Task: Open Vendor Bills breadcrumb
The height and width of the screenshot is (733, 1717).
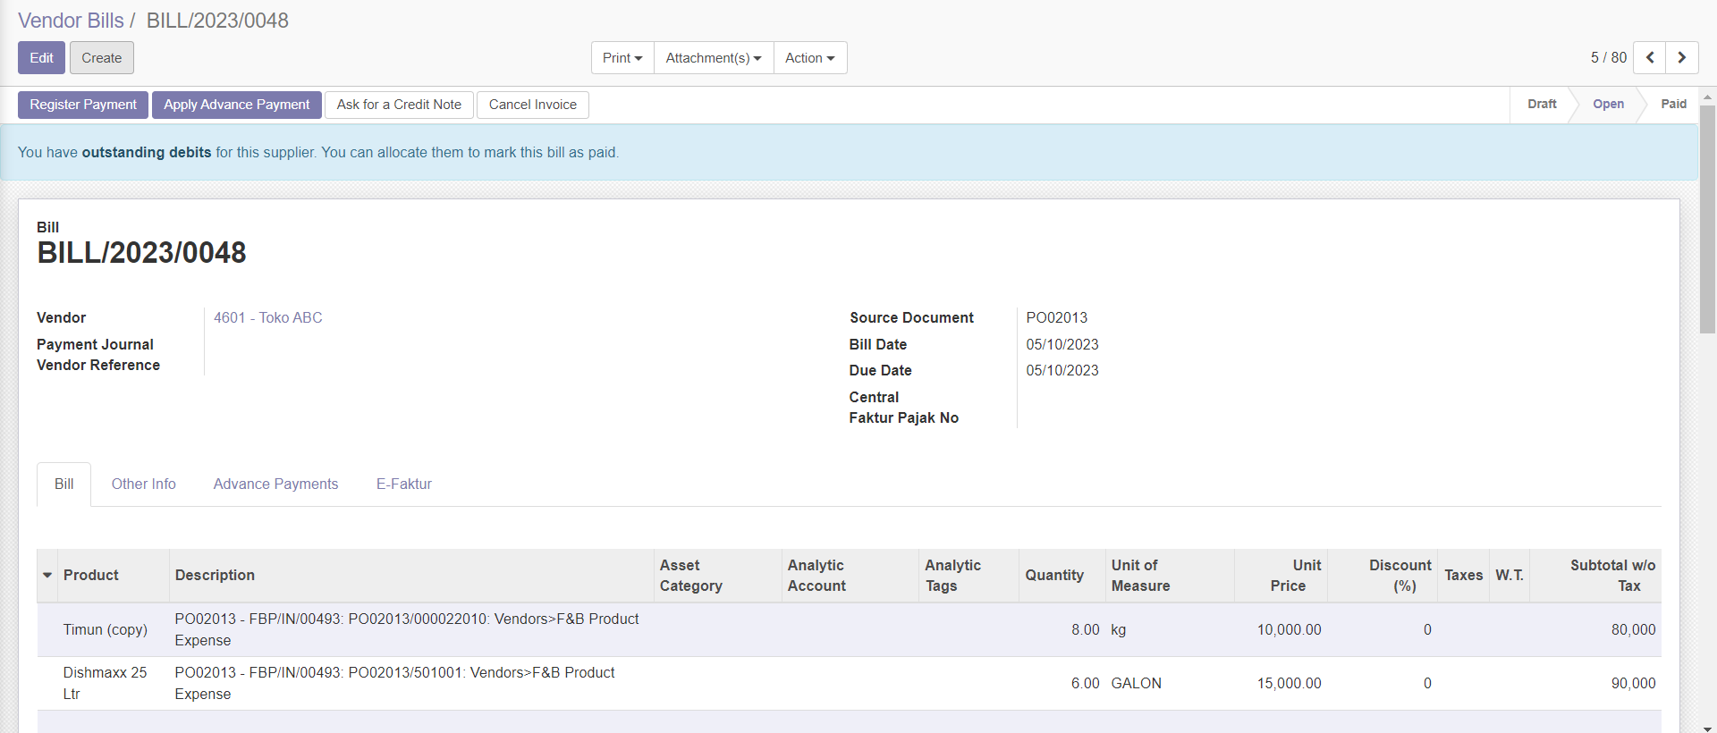Action: (71, 21)
